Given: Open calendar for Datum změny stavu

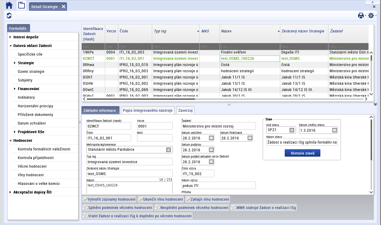Looking at the screenshot, I should click(x=335, y=130).
